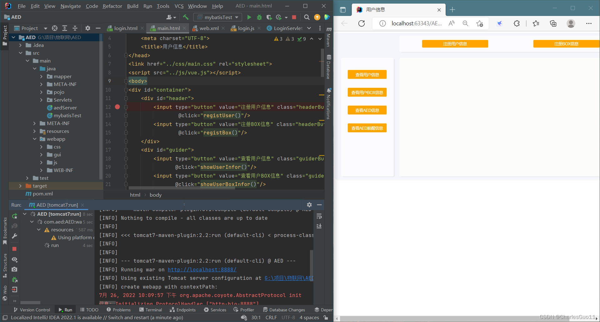The image size is (600, 322).
Task: Switch to web.xml editor tab
Action: point(209,28)
